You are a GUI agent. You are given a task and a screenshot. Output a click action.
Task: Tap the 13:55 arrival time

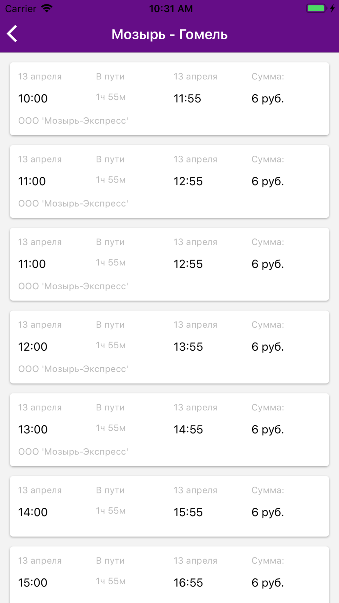pos(188,347)
